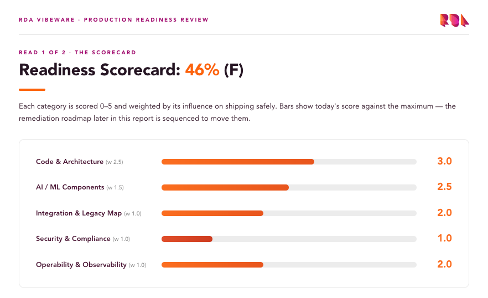This screenshot has height=298, width=488.
Task: Select the Operability & Observability label
Action: (81, 265)
